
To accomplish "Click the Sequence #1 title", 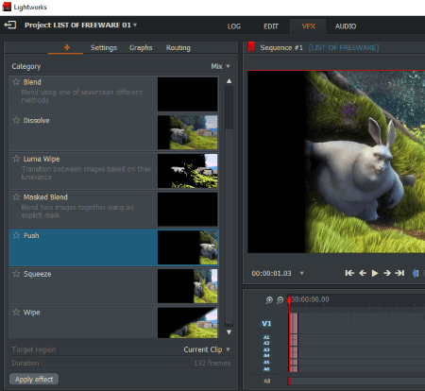I will (281, 47).
